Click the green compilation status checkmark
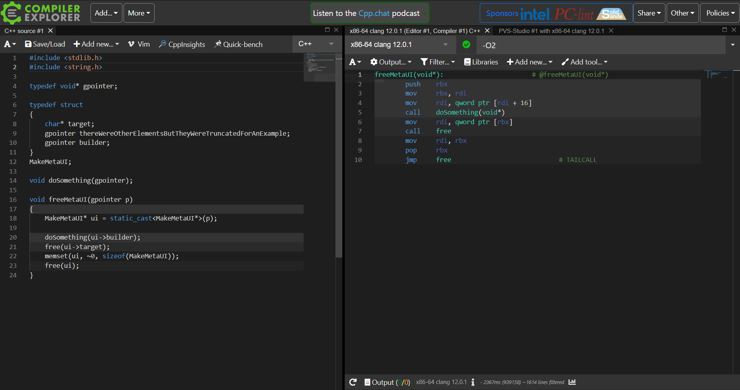 (466, 45)
